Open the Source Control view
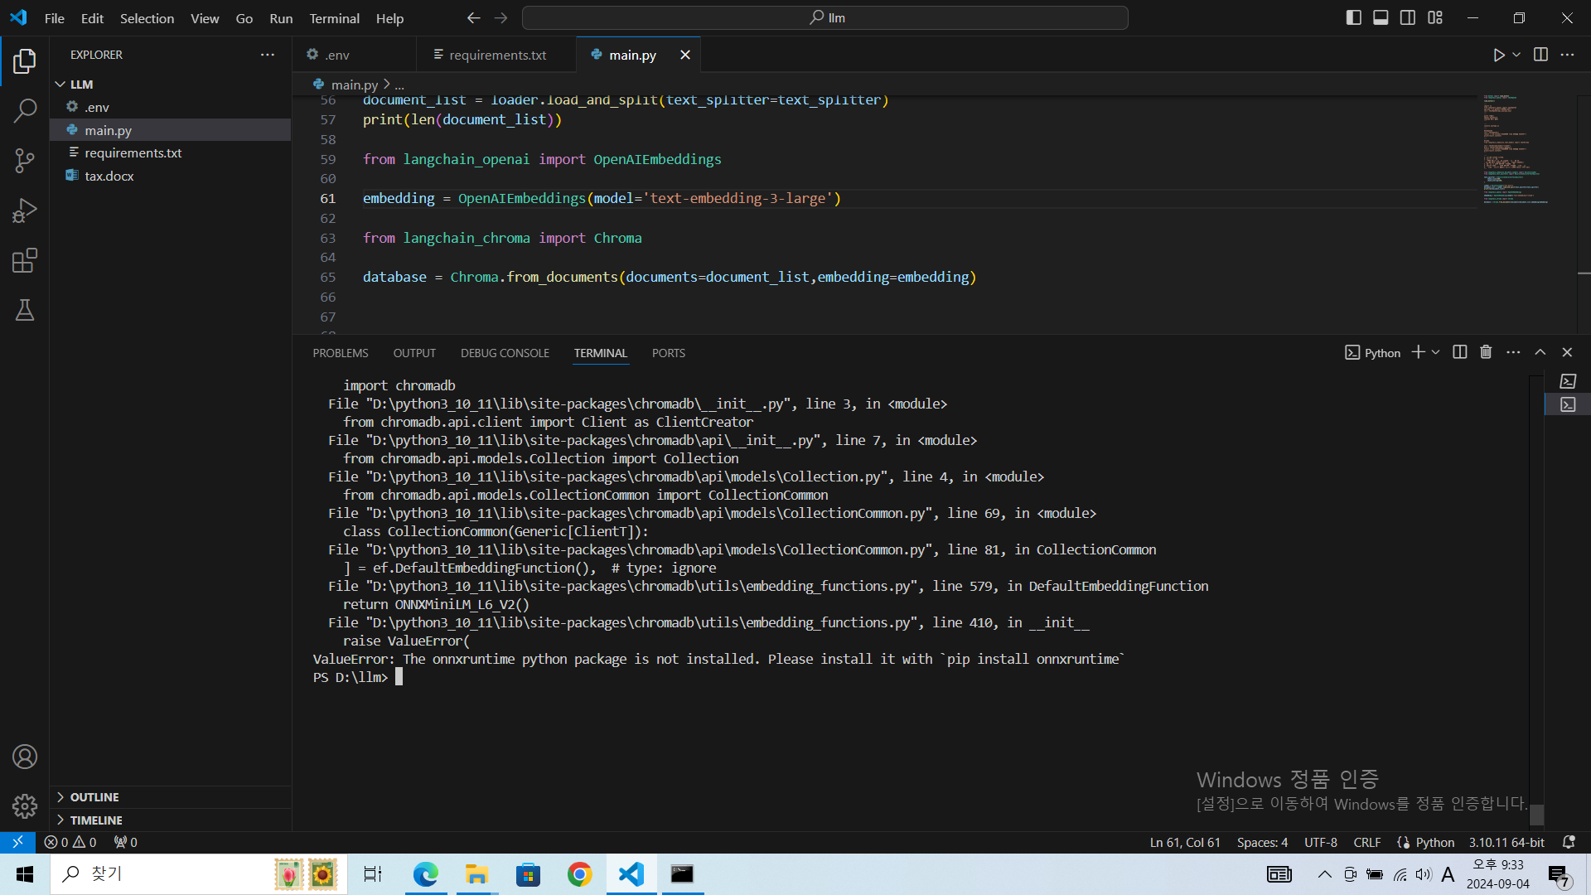Screen dimensions: 1591x895 click(25, 161)
